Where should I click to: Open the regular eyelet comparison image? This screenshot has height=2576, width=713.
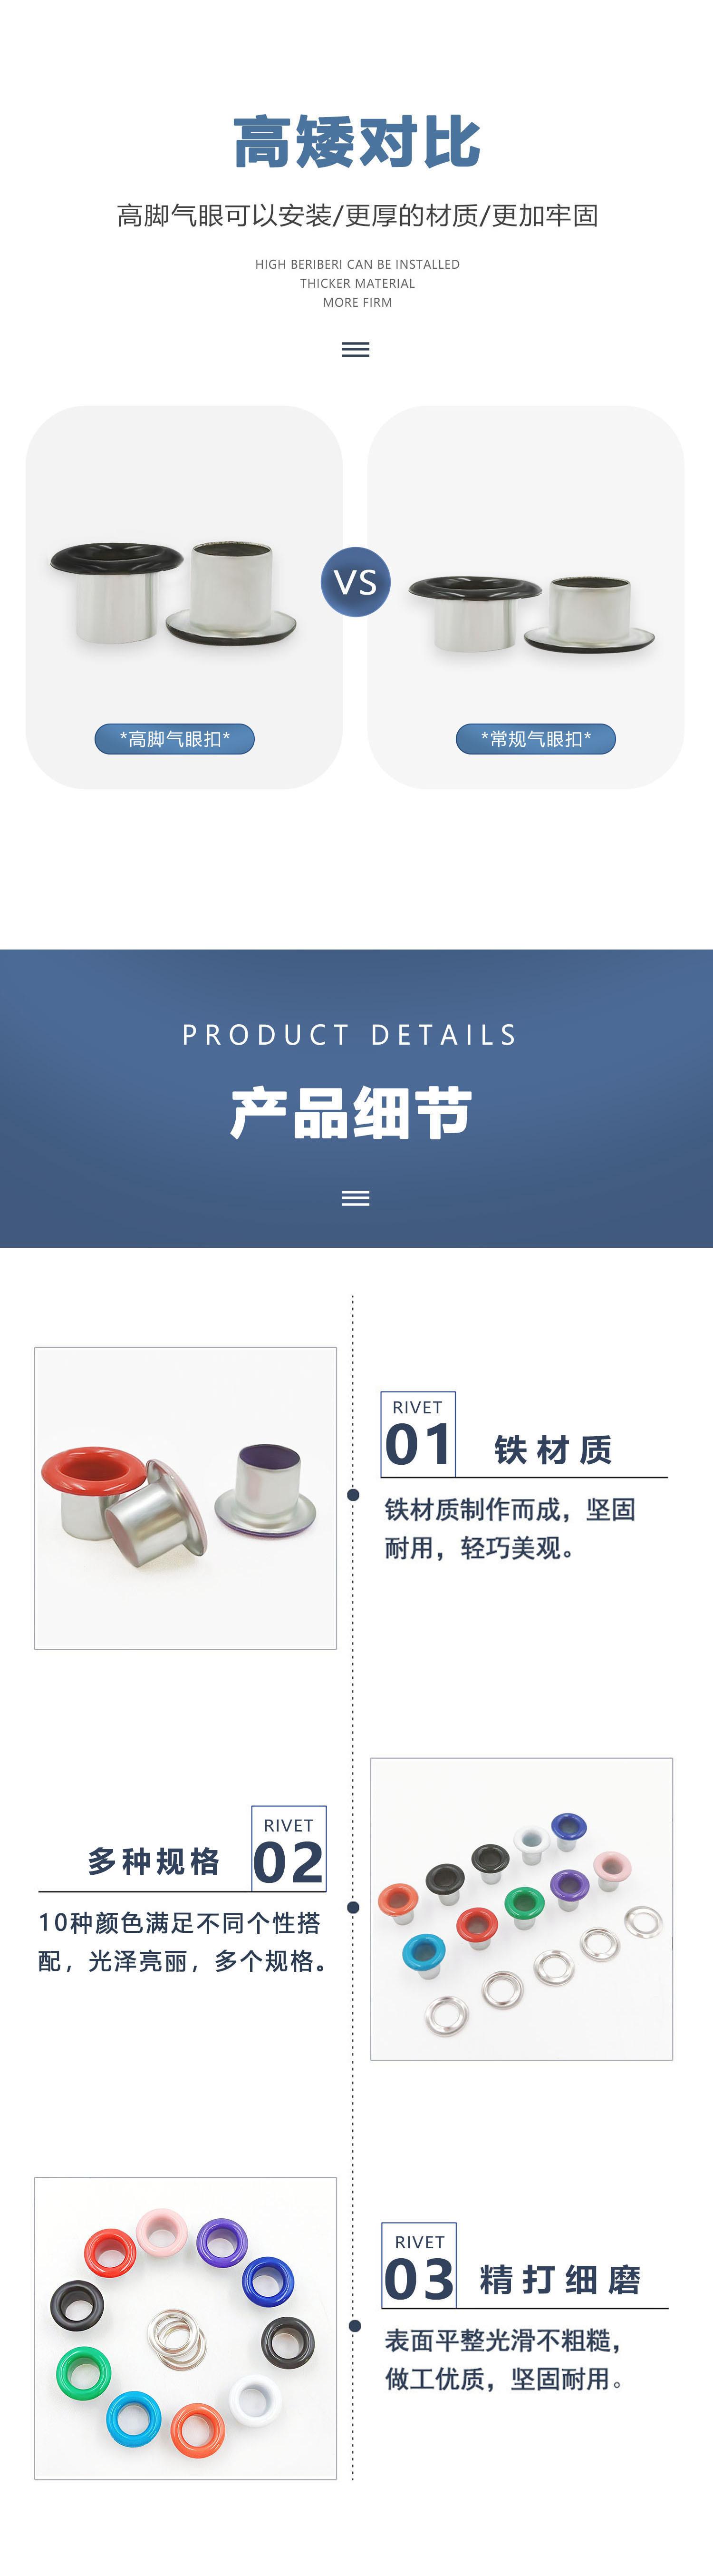[x=525, y=597]
